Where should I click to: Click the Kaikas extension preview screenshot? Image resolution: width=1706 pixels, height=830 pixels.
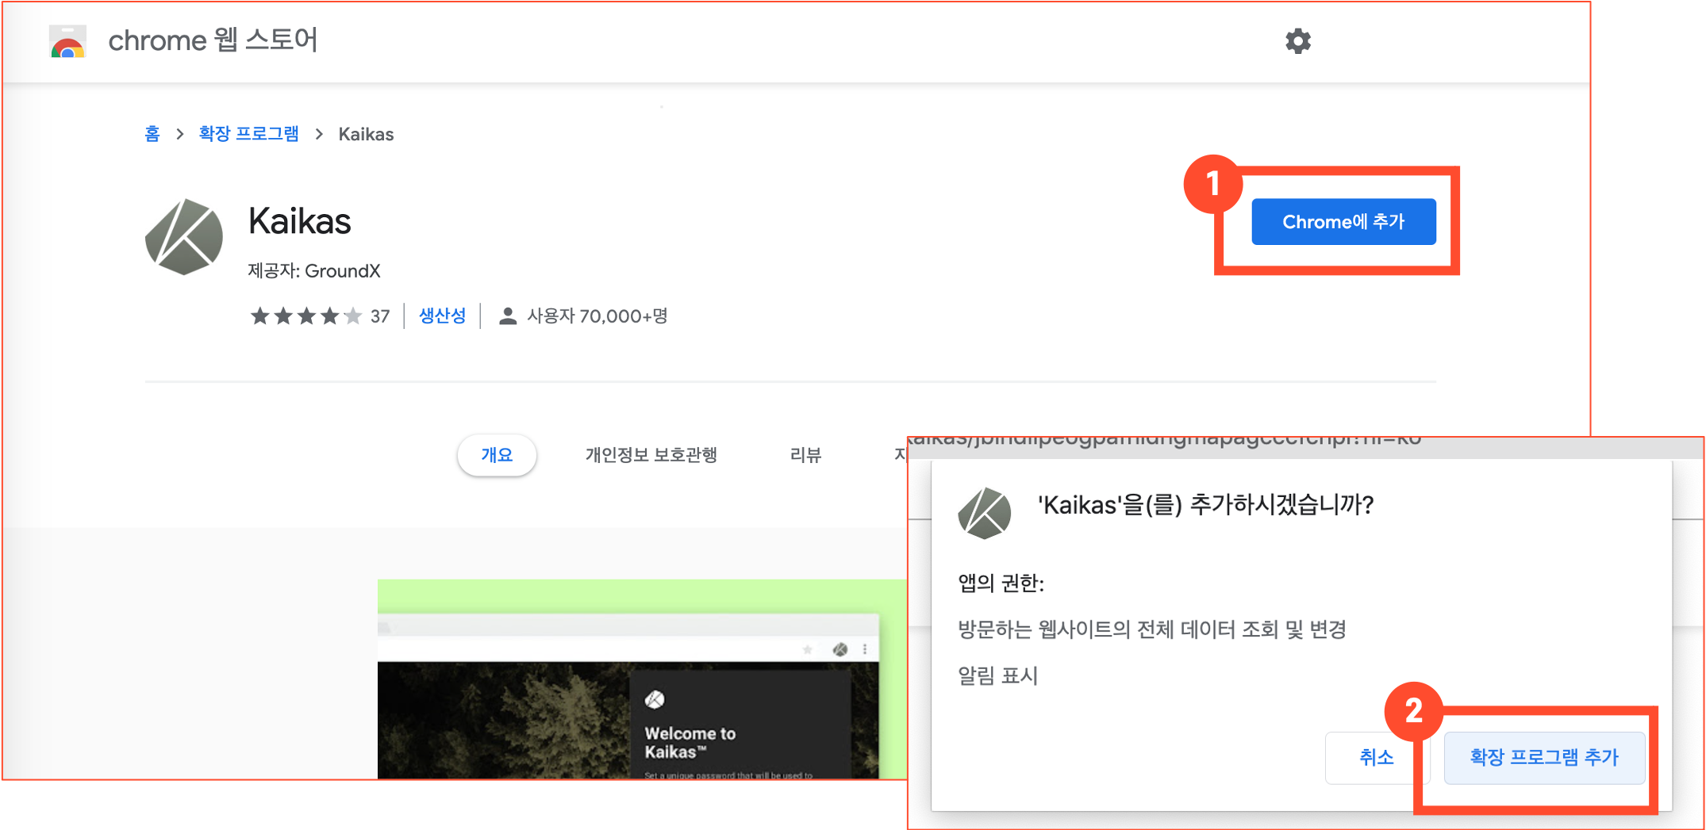coord(642,679)
